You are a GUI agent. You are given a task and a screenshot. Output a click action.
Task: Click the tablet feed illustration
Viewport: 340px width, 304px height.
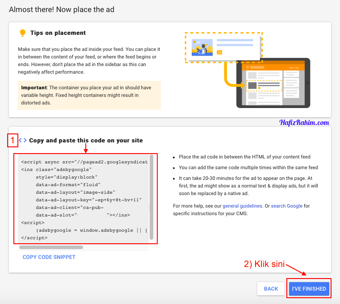[273, 83]
